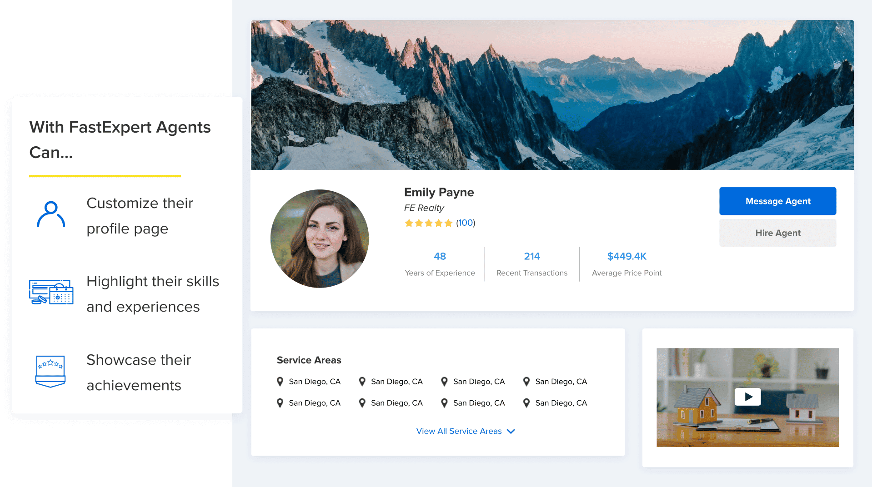Screen dimensions: 872x487
Task: Open Emily Payne's profile photo
Action: (320, 239)
